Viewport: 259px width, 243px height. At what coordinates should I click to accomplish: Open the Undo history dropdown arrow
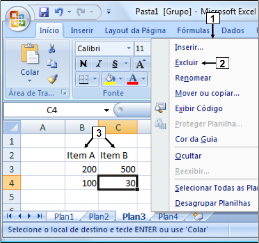pyautogui.click(x=69, y=12)
